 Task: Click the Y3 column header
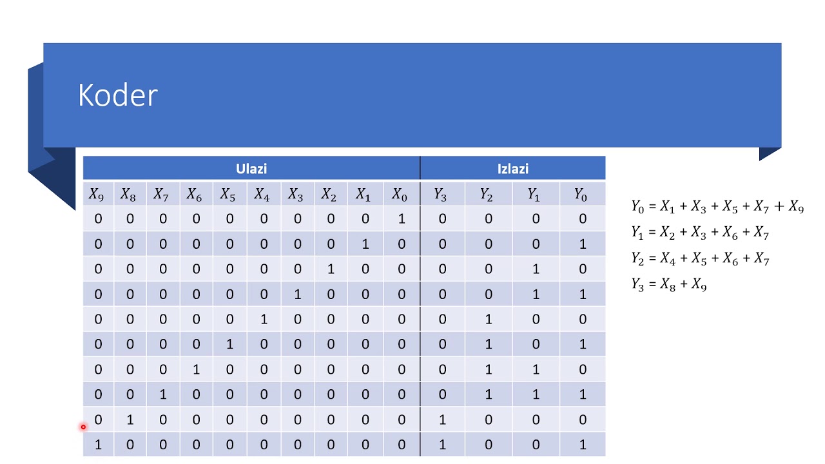(441, 194)
